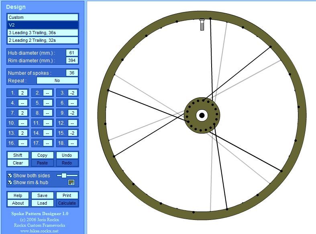316x234 pixels.
Task: Click the valve stem icon on the rim
Action: click(x=202, y=25)
